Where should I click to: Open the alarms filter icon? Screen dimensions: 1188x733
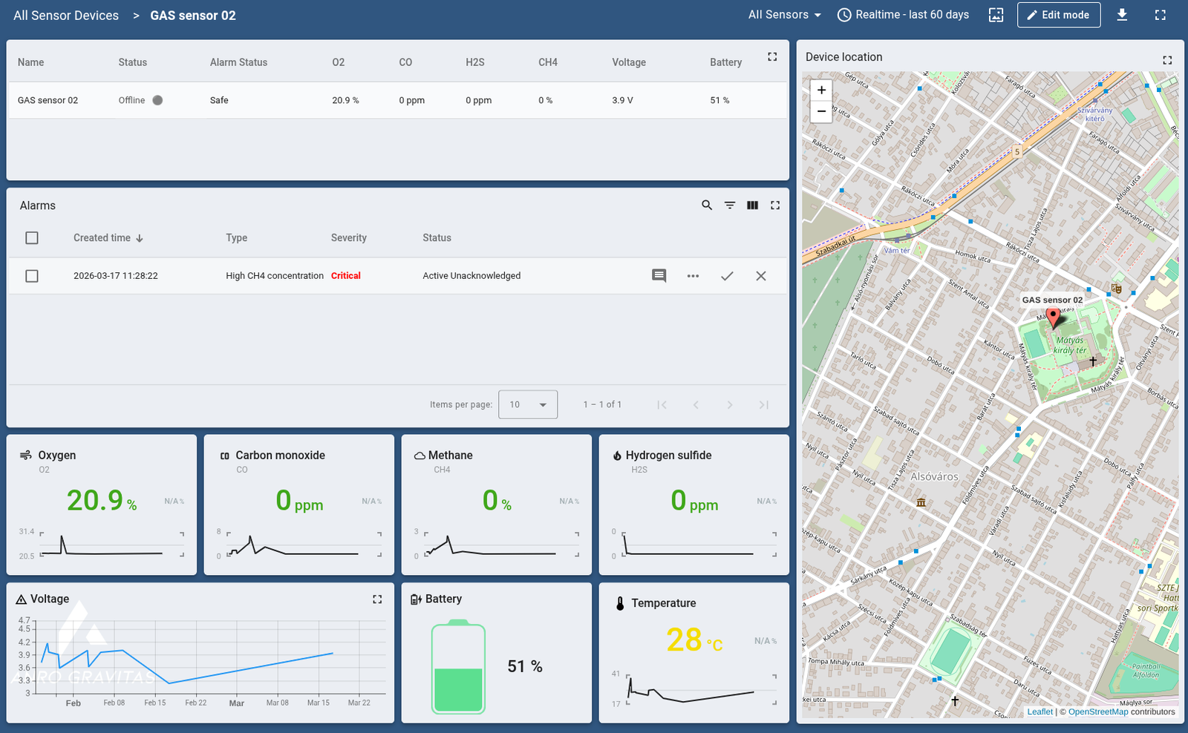click(730, 206)
